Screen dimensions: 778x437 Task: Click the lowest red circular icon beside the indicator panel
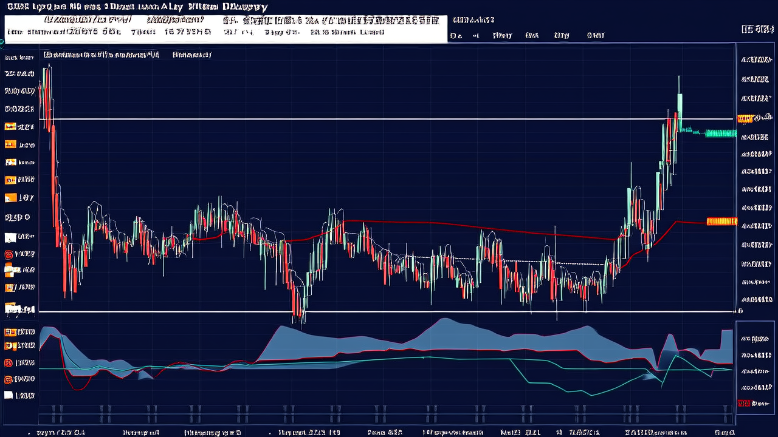pyautogui.click(x=9, y=380)
